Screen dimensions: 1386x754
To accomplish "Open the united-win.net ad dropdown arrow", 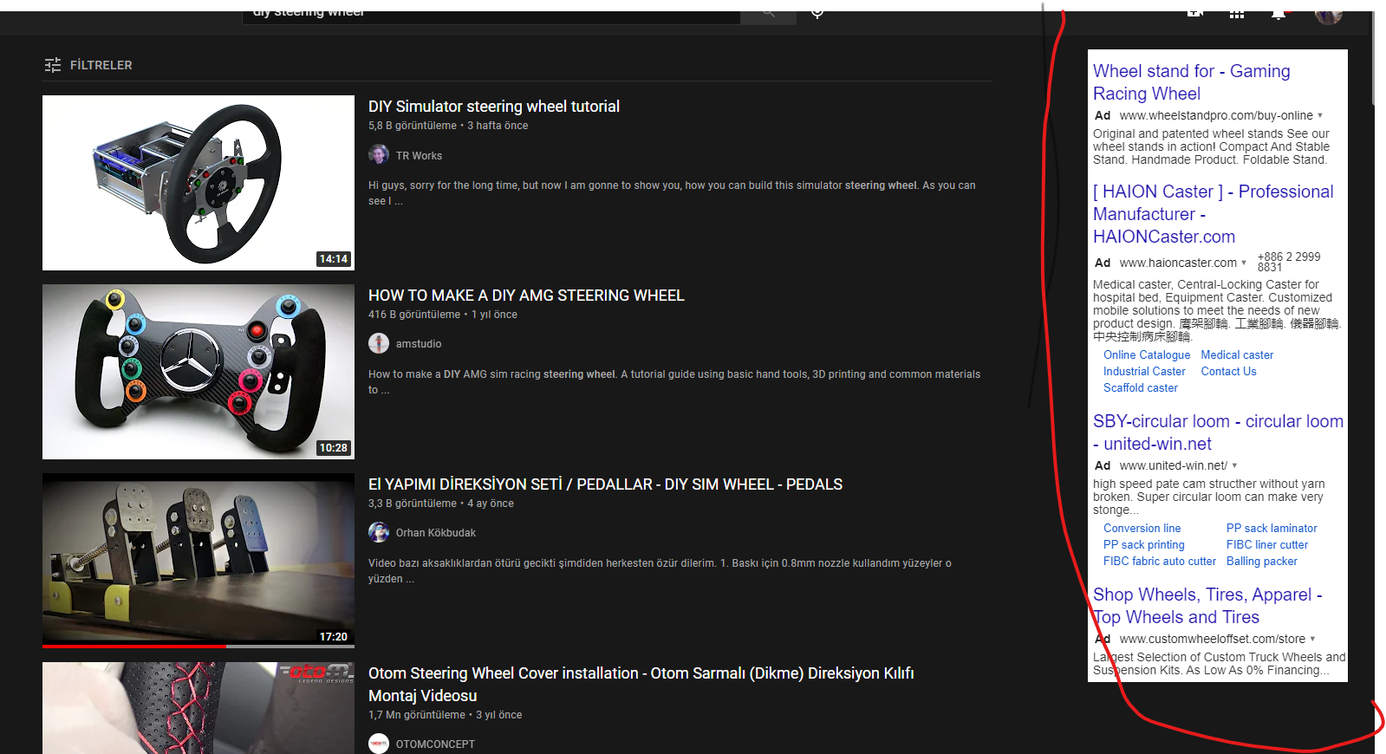I will (1234, 465).
